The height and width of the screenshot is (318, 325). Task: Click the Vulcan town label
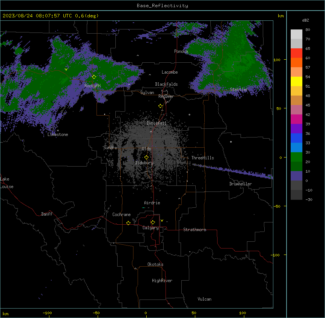point(204,299)
